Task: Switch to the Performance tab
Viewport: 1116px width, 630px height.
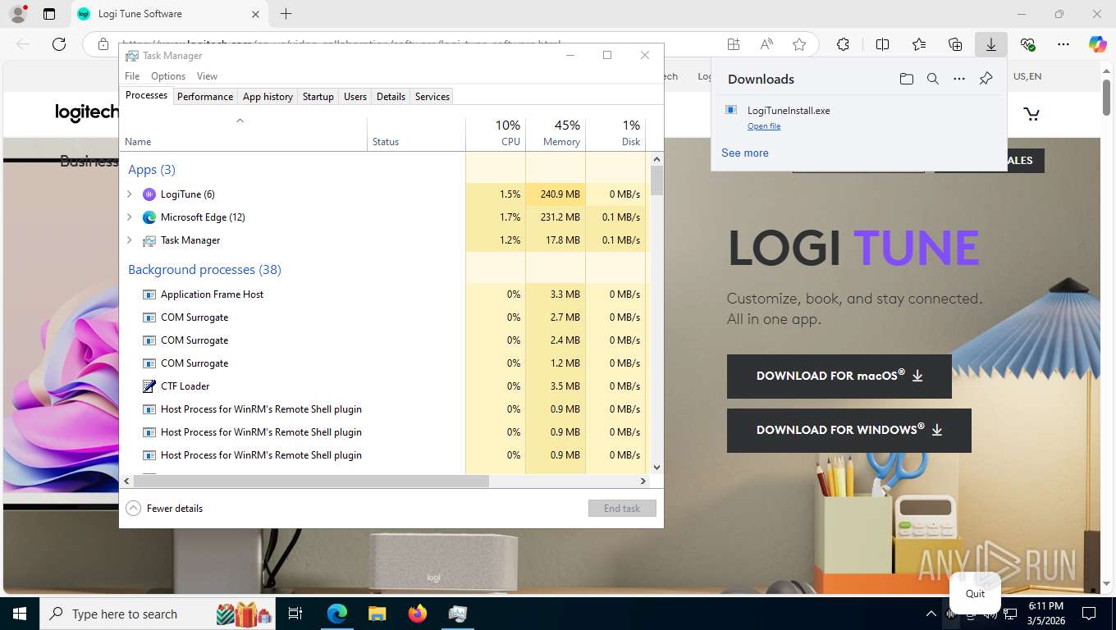Action: [205, 97]
